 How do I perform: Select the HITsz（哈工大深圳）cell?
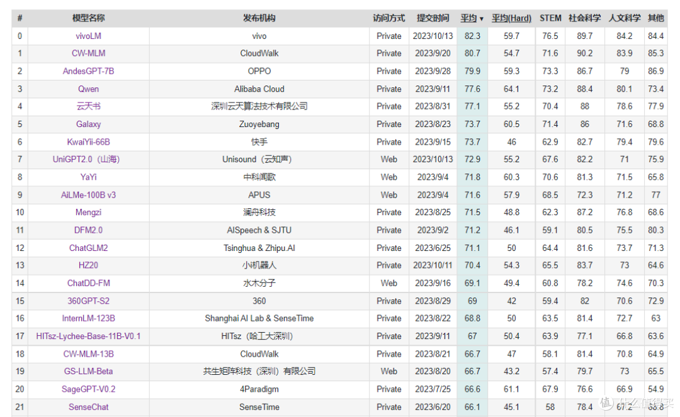click(x=259, y=336)
